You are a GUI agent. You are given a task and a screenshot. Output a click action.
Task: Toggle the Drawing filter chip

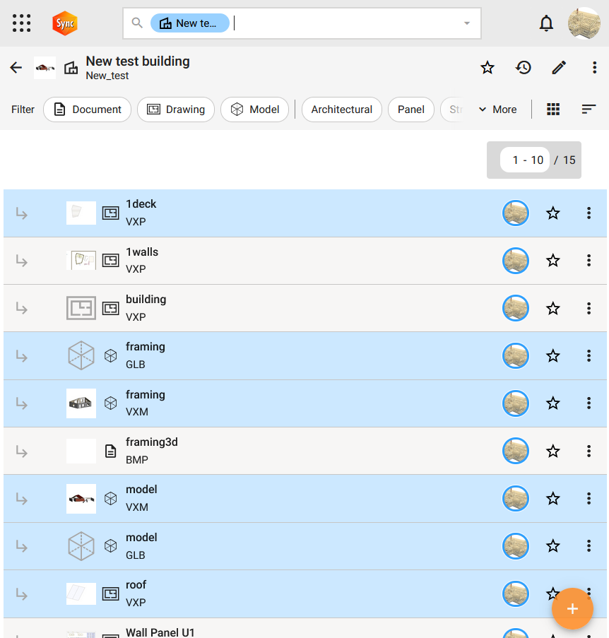point(176,110)
